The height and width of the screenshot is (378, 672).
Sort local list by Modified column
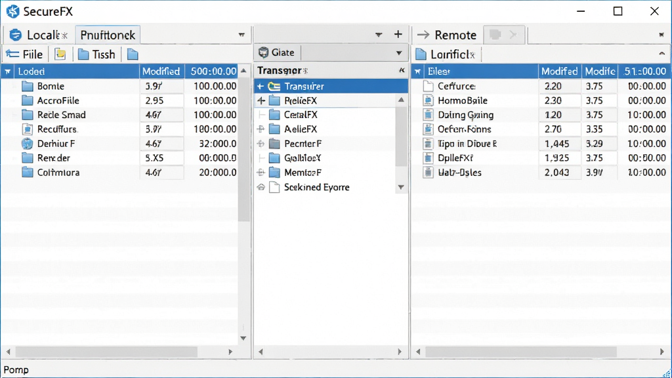161,72
